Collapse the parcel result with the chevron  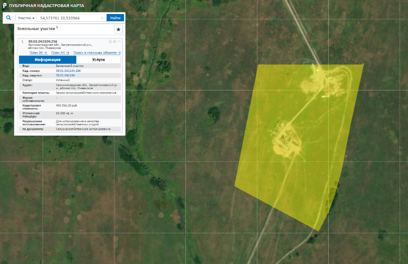(119, 42)
